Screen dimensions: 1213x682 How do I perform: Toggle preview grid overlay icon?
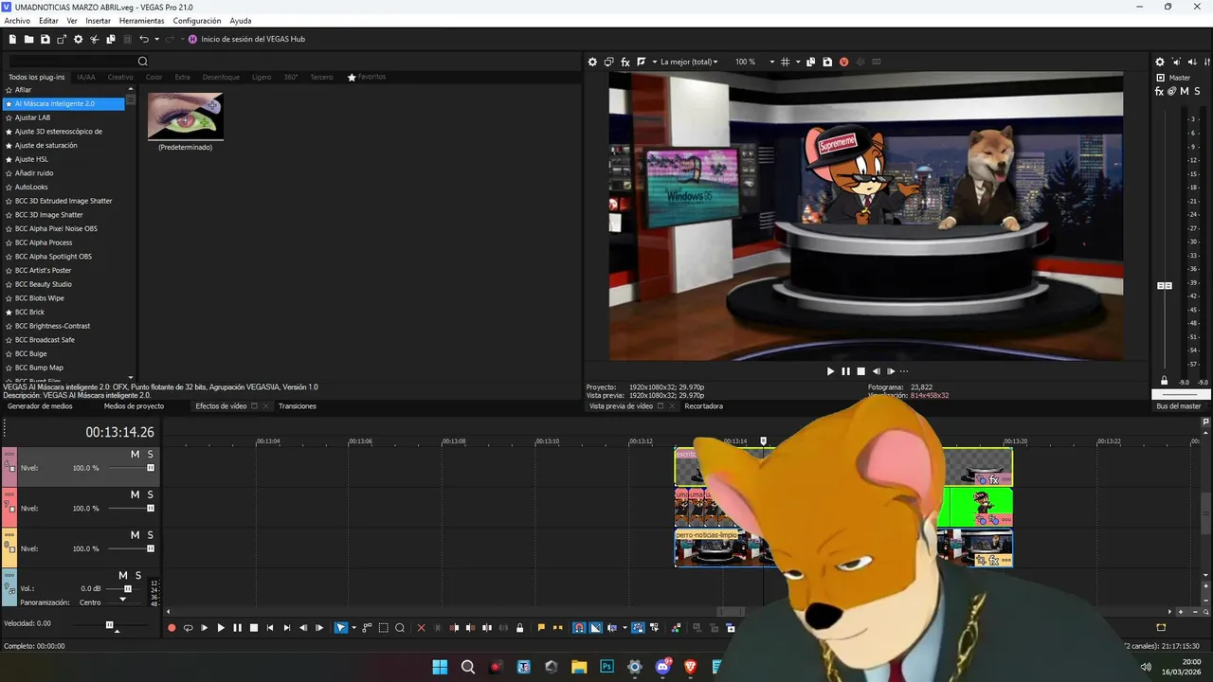point(786,62)
